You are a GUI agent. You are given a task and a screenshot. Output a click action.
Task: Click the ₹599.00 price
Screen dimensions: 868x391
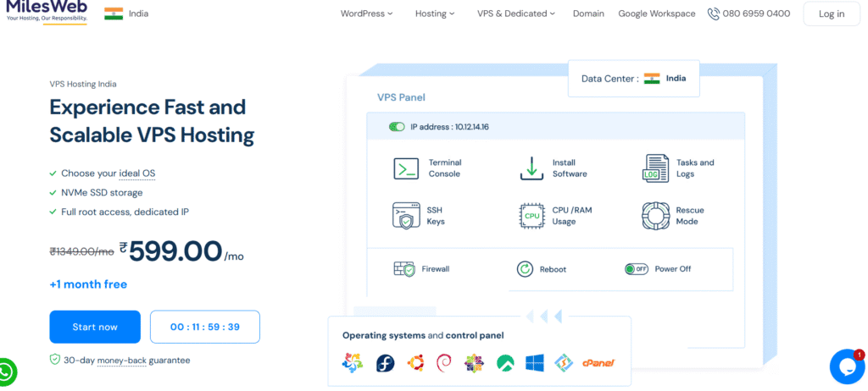(x=171, y=251)
